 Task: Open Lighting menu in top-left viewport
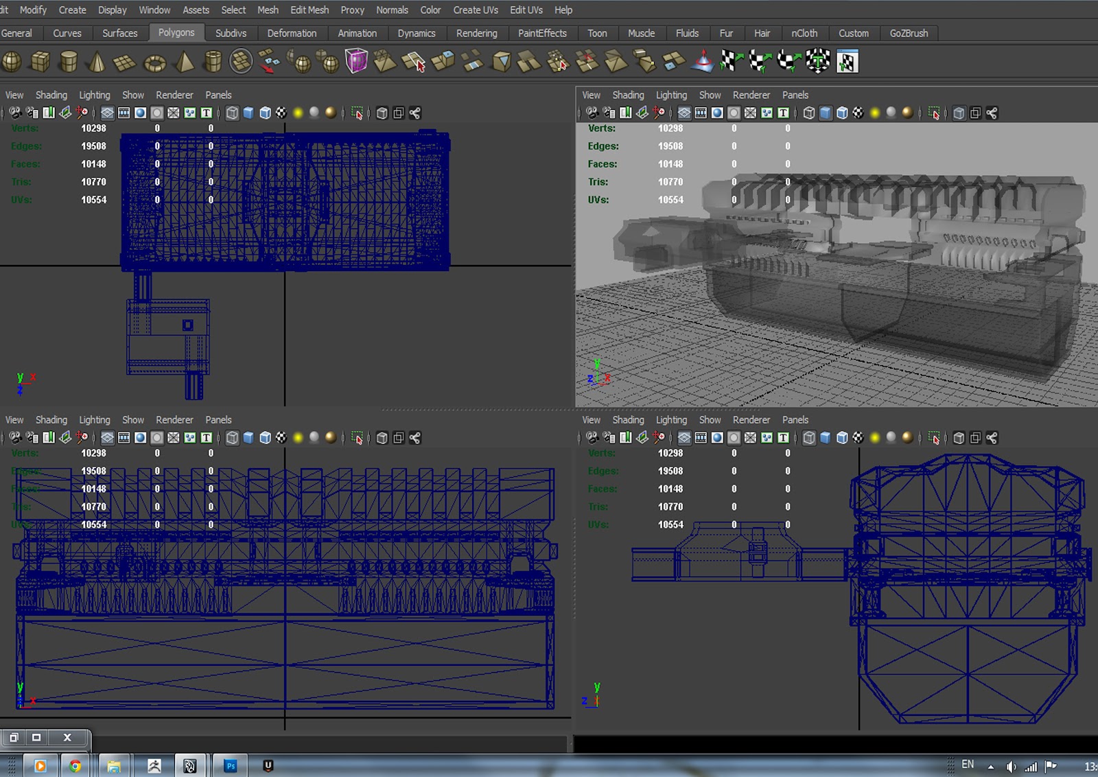click(94, 95)
